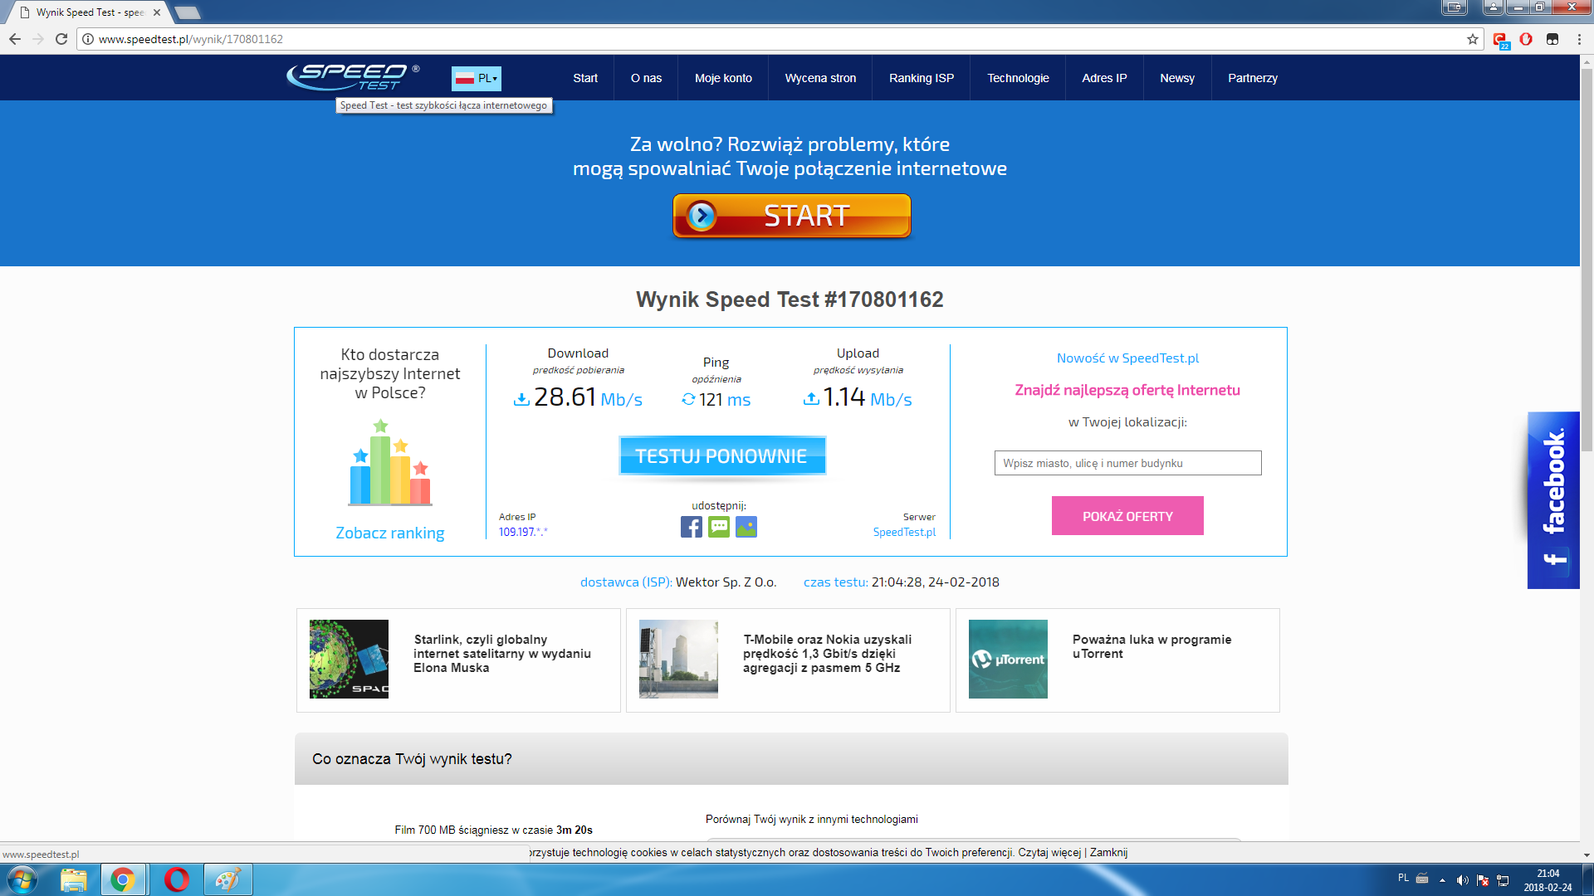
Task: Open the red extension with 22 badge
Action: [x=1500, y=39]
